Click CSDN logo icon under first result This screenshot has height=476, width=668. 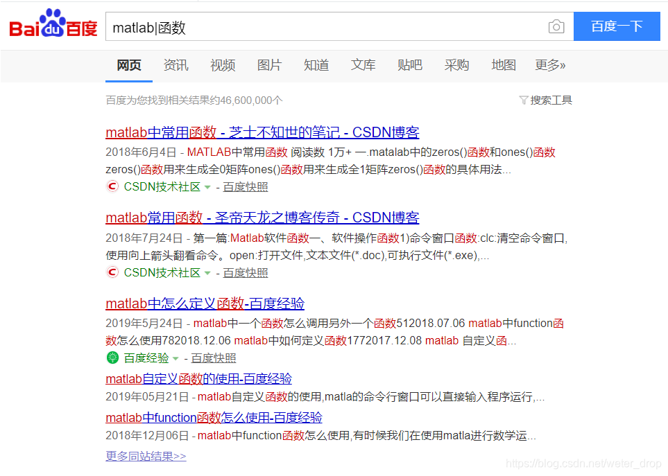tap(112, 186)
